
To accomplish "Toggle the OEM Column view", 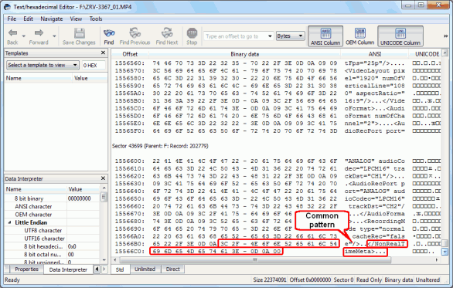I will click(360, 36).
